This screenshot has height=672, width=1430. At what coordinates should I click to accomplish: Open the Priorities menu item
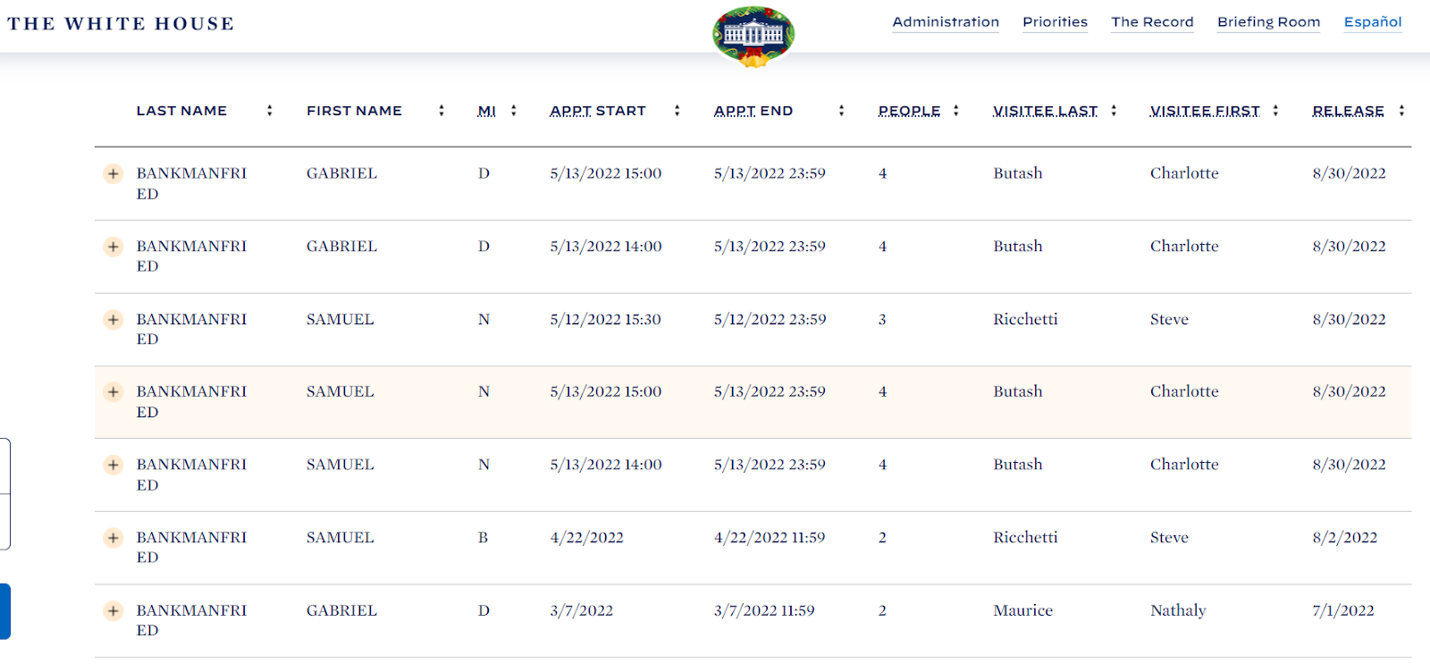pyautogui.click(x=1055, y=22)
